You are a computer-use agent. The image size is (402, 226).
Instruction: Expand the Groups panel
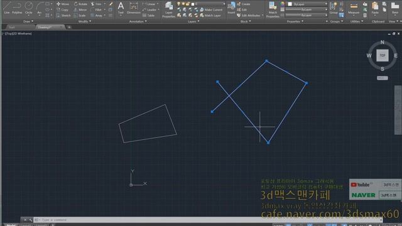(336, 21)
